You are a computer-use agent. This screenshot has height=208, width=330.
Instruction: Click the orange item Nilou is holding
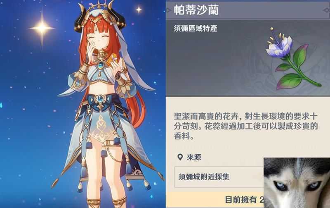tap(111, 59)
